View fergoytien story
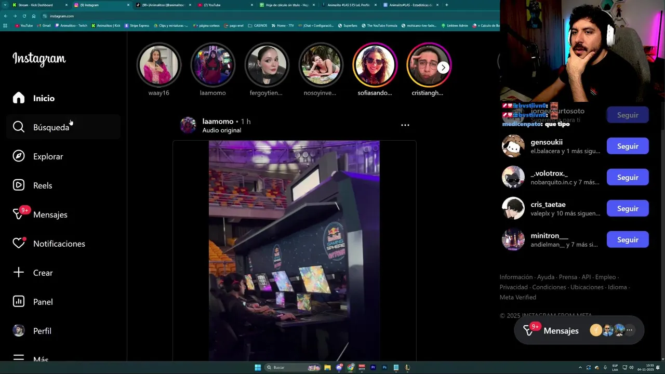Screen dimensions: 665x374 click(x=267, y=65)
